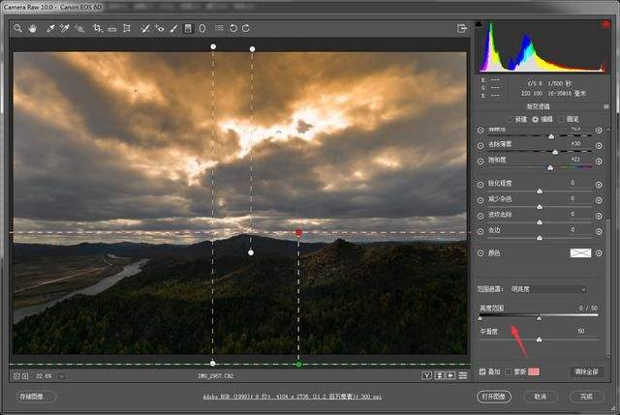Open the 范围遮罩 明亮度 dropdown

(x=548, y=289)
